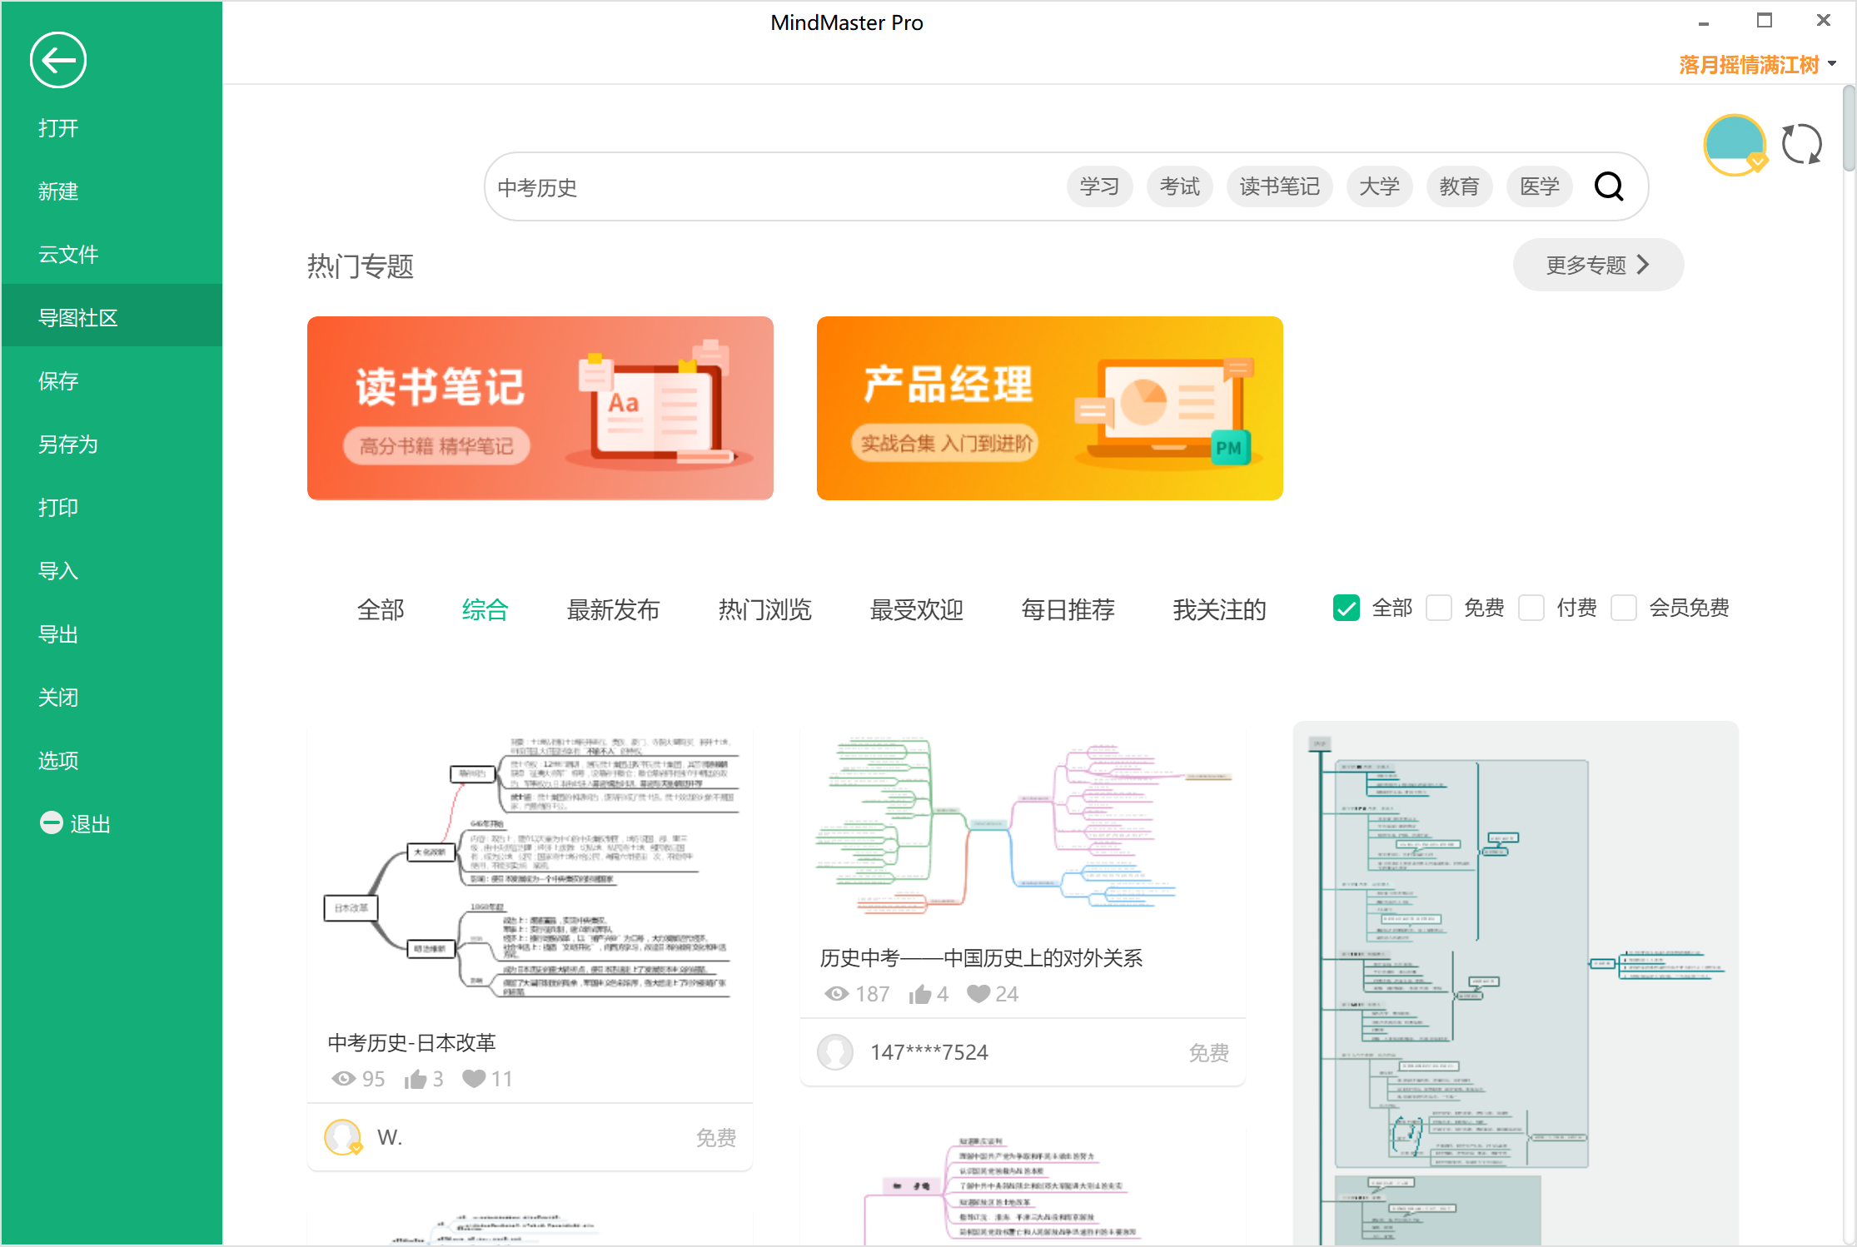Viewport: 1857px width, 1247px height.
Task: Favorite 中考历史-日本改革 with heart icon
Action: pos(474,1079)
